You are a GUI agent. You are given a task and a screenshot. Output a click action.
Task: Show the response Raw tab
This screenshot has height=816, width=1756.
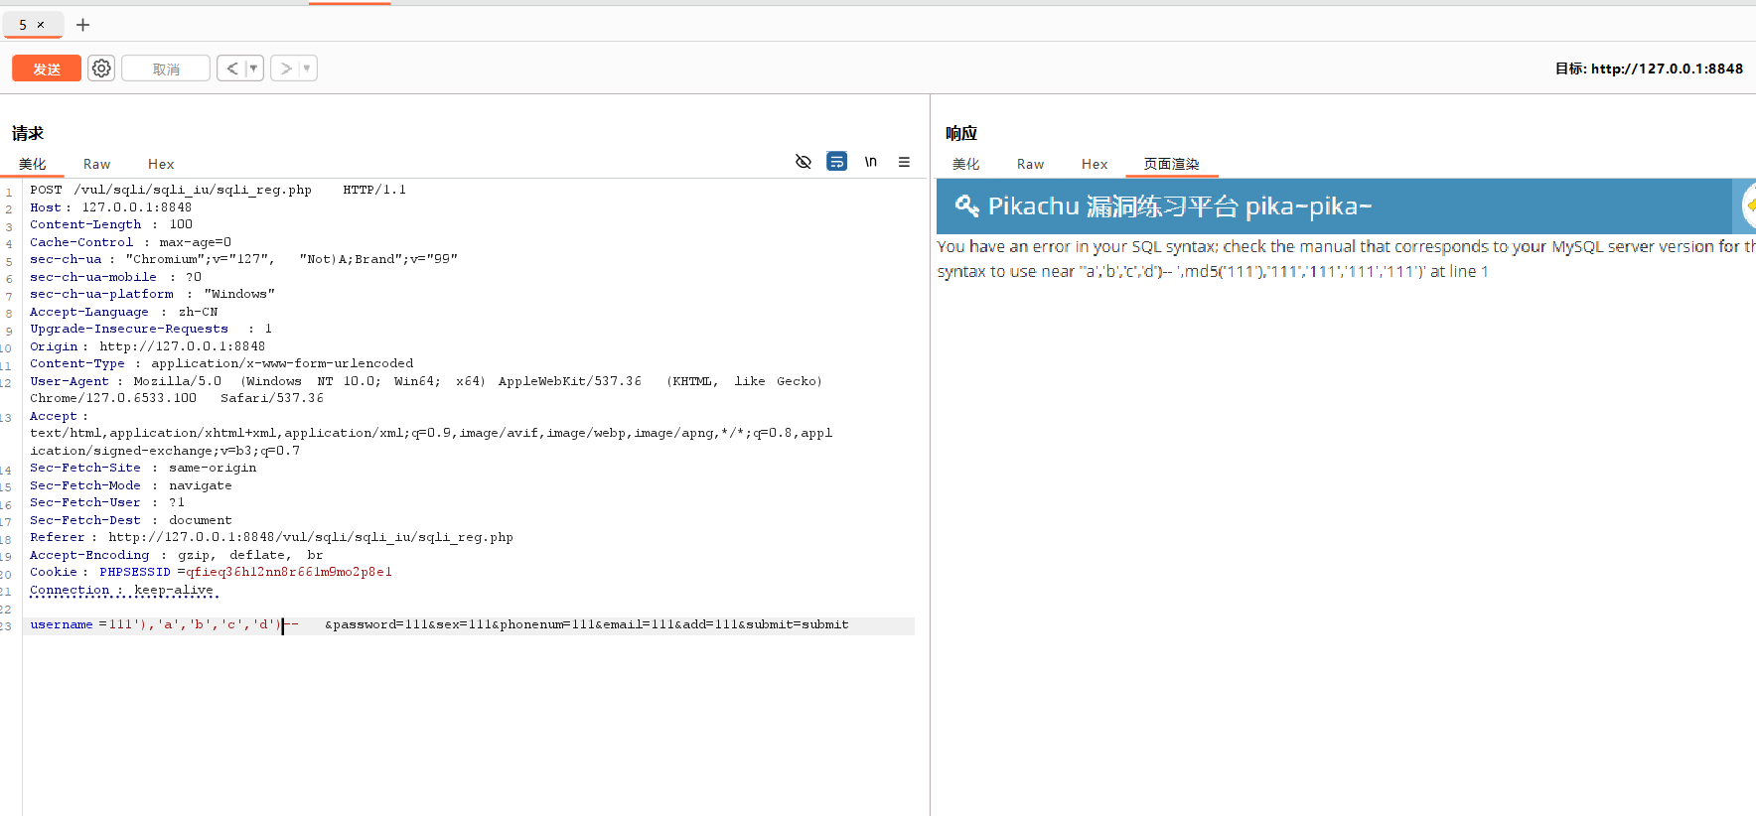(1030, 164)
